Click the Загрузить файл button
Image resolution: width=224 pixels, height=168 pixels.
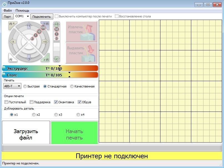[x=26, y=134]
